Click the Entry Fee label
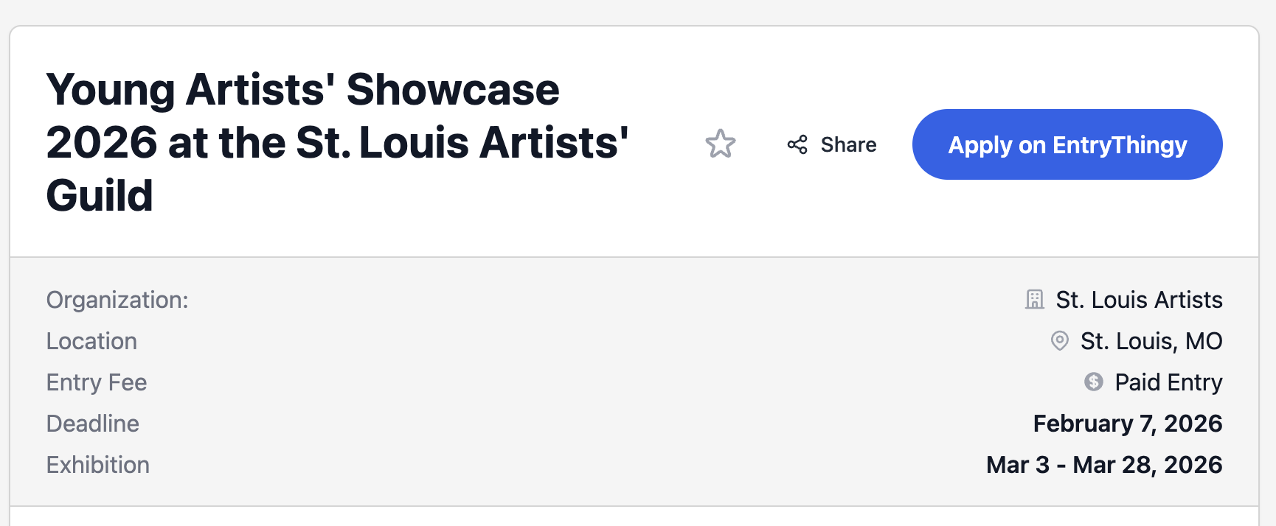This screenshot has height=526, width=1276. pos(97,382)
